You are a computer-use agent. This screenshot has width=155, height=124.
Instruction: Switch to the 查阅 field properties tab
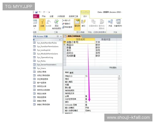pyautogui.click(x=71, y=73)
